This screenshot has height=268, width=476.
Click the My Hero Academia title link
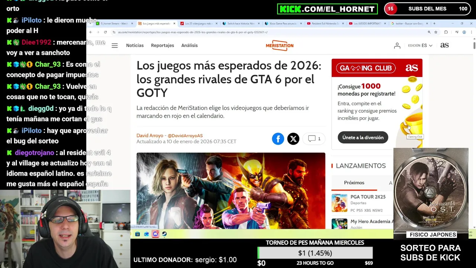point(372,221)
